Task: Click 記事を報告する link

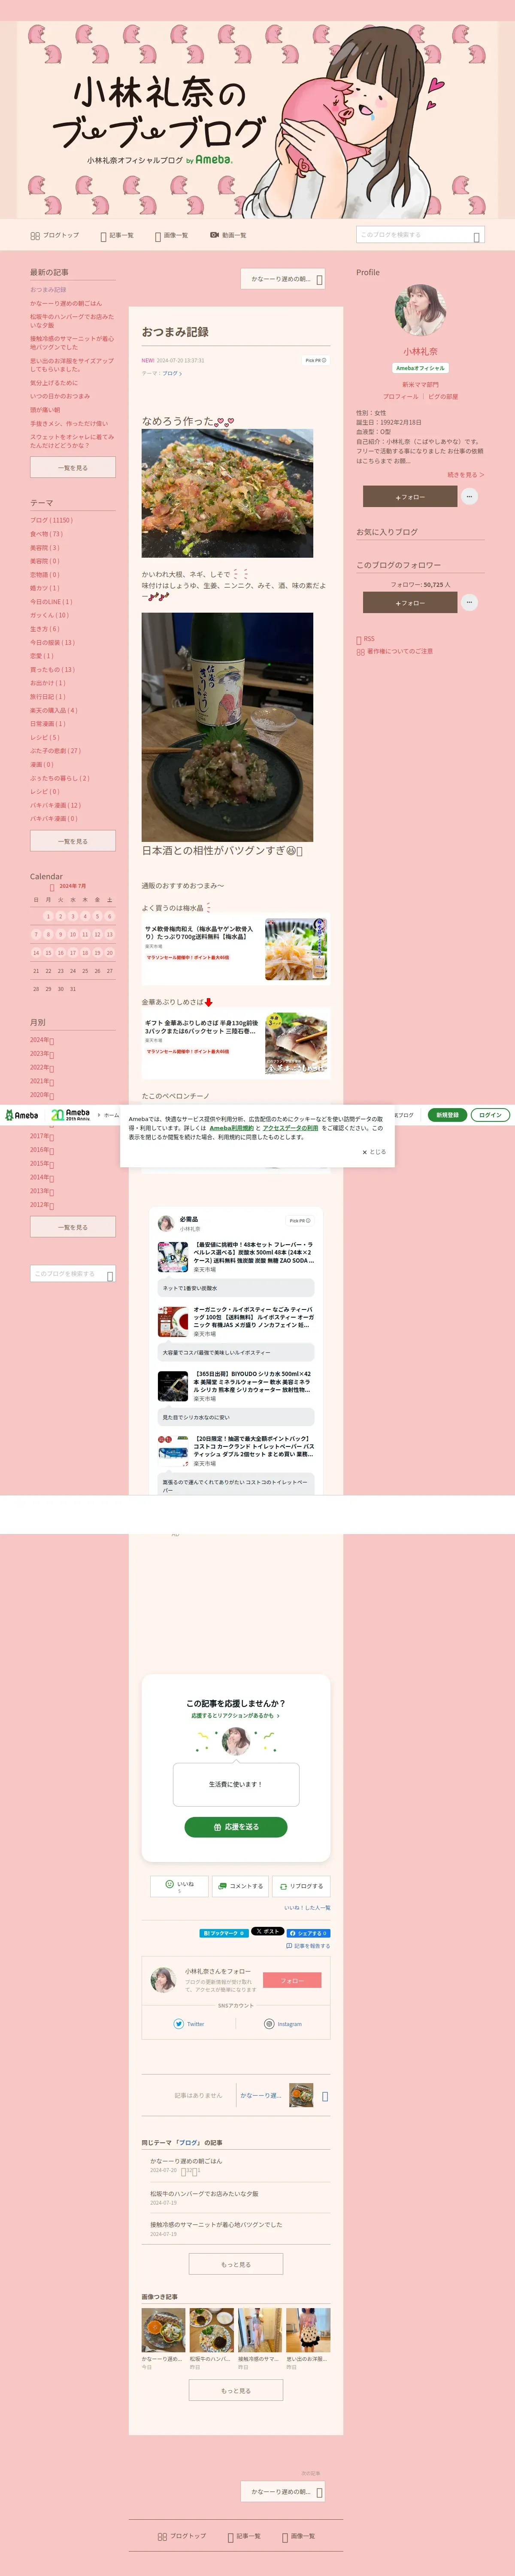Action: click(308, 1946)
